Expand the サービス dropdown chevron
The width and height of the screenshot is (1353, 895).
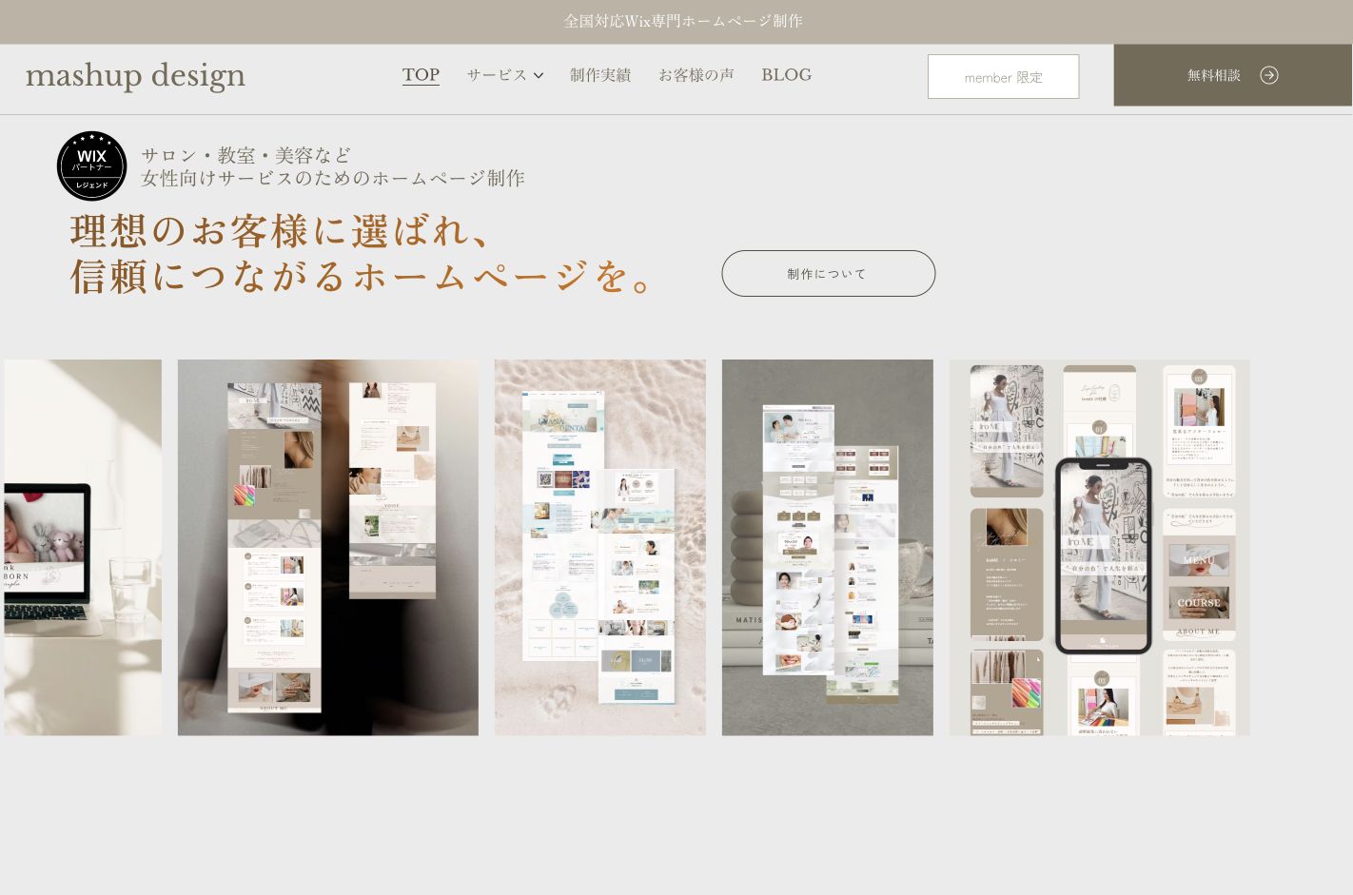point(539,75)
